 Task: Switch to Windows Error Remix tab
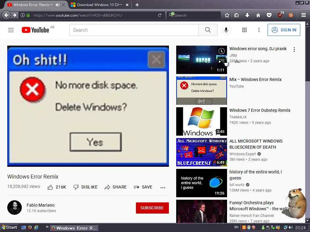(33, 5)
